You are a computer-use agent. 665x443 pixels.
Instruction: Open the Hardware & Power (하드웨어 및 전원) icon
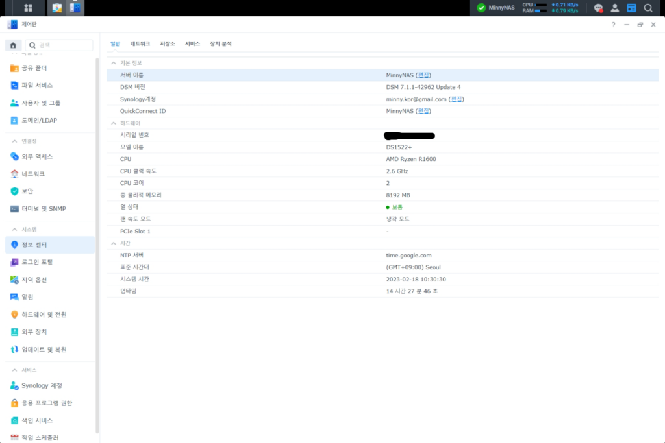(14, 315)
